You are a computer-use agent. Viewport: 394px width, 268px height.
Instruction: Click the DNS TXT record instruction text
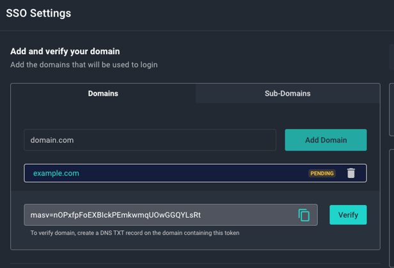(135, 233)
